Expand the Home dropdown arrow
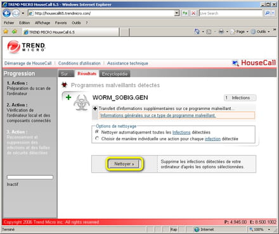Screen dimensions: 279x234 coord(203,32)
